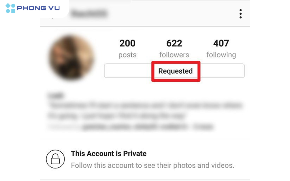Image resolution: width=290 pixels, height=181 pixels.
Task: Click the posts label
Action: (x=127, y=55)
